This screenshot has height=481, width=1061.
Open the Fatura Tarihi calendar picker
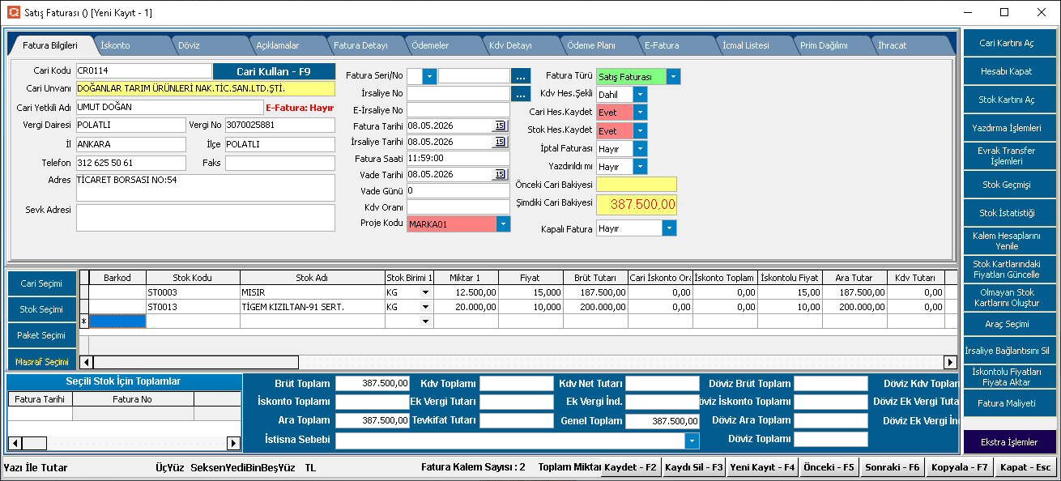(500, 126)
